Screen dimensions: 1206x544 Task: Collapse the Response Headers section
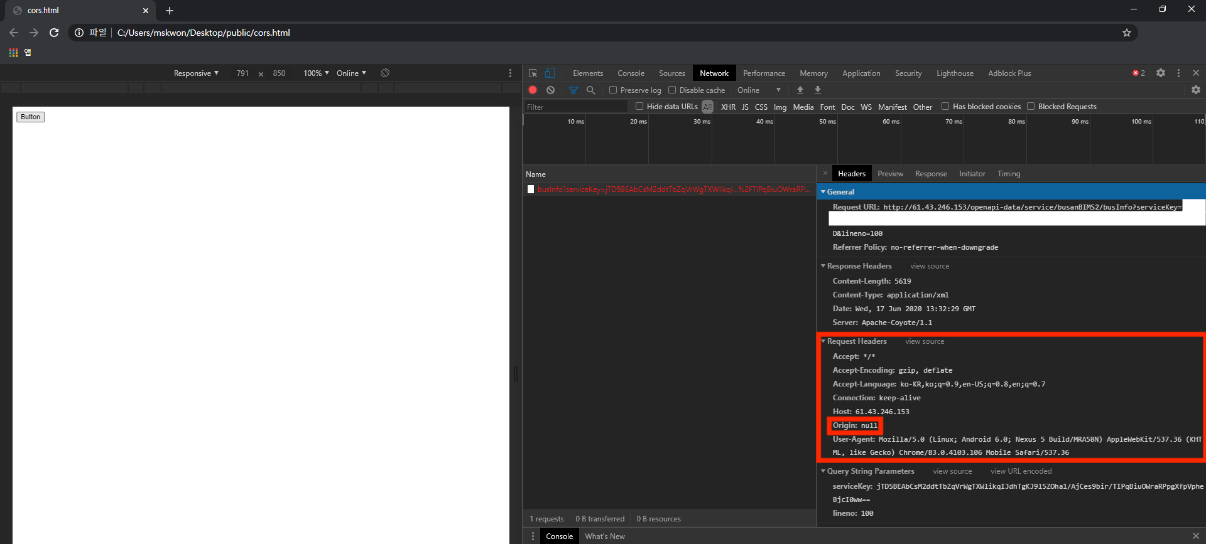coord(823,266)
